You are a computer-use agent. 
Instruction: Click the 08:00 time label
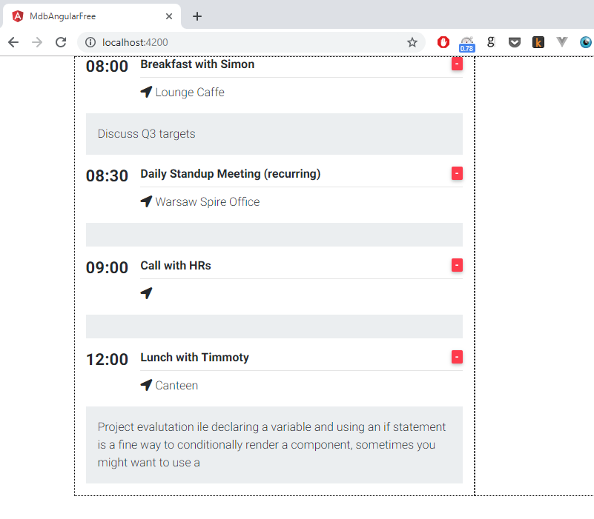click(x=108, y=66)
